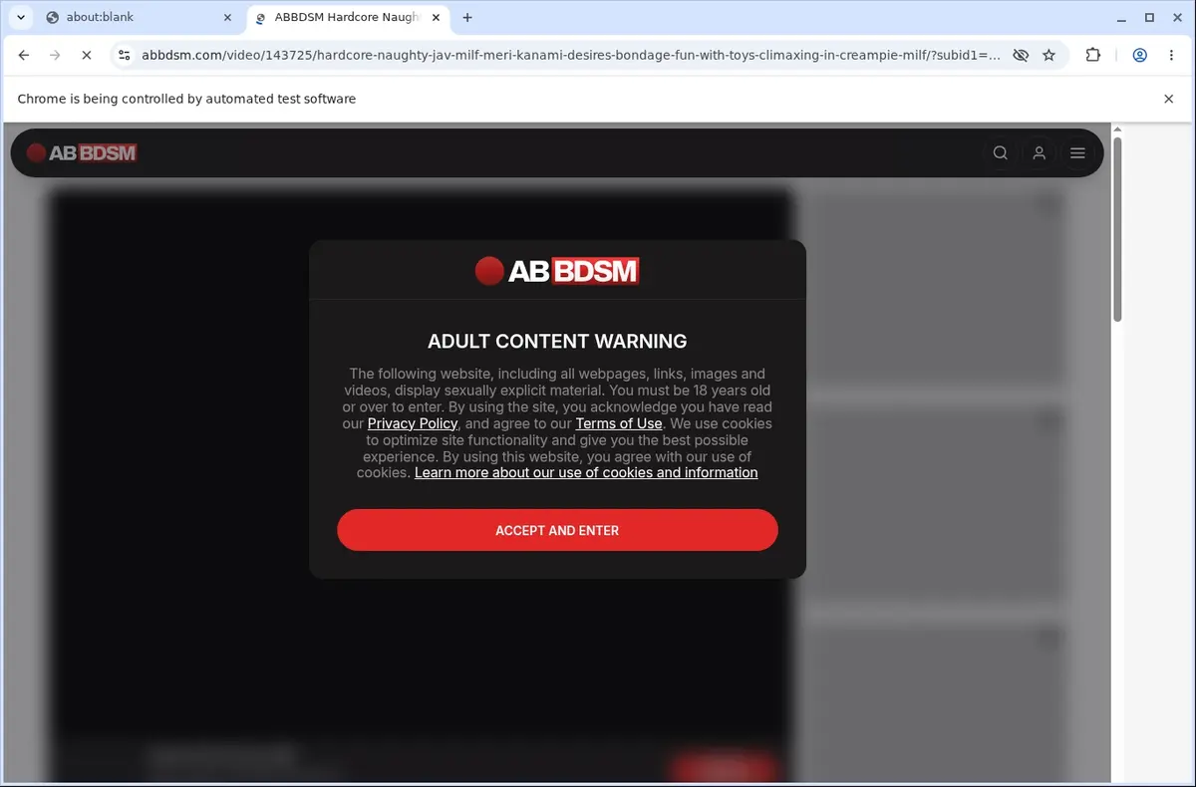Image resolution: width=1196 pixels, height=787 pixels.
Task: Click the third-party cookies eye icon
Action: (1021, 56)
